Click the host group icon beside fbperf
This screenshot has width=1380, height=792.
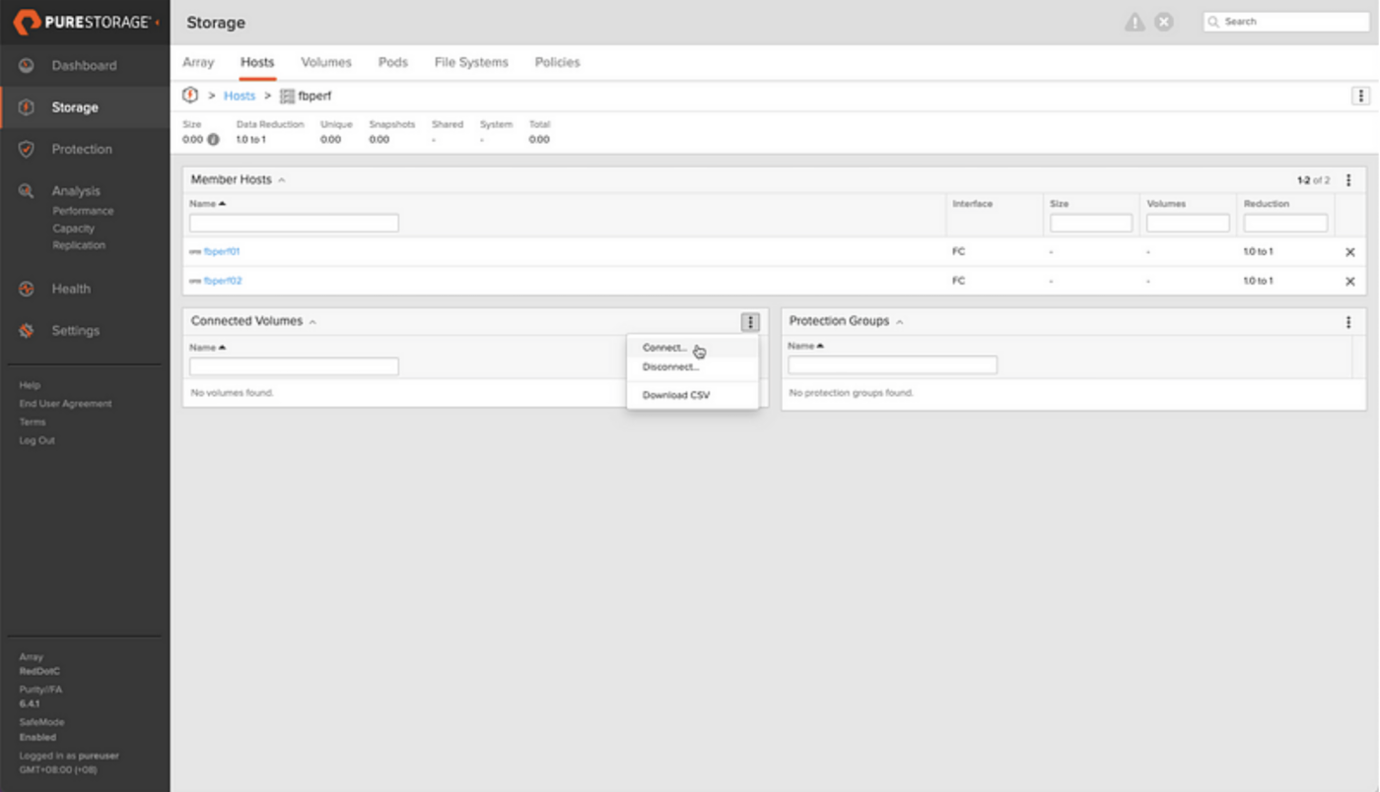click(287, 97)
